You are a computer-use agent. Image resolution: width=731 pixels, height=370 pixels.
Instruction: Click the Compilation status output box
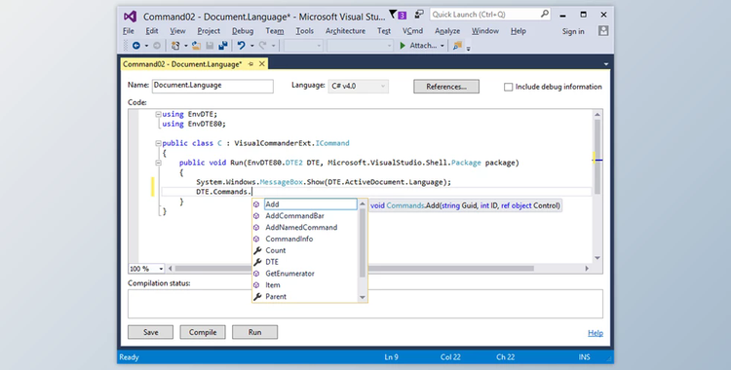(365, 304)
